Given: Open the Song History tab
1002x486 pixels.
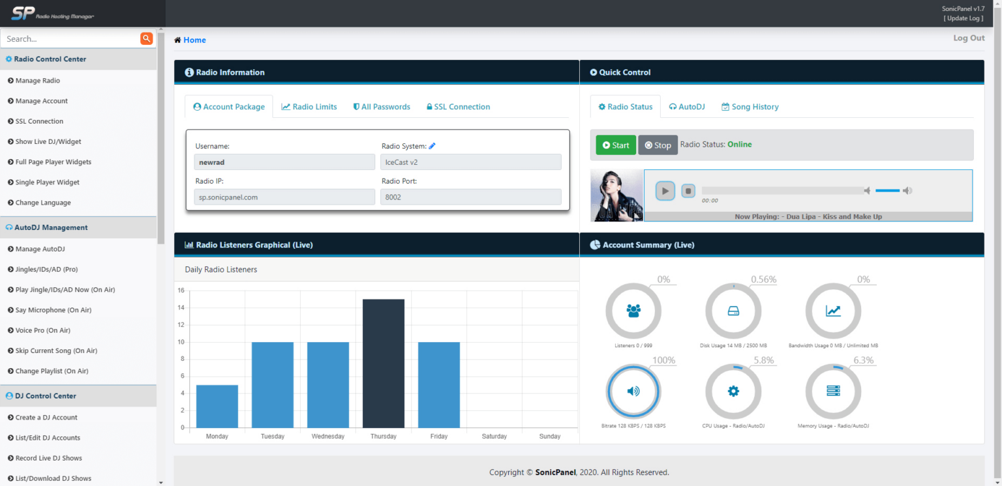Looking at the screenshot, I should [x=750, y=106].
